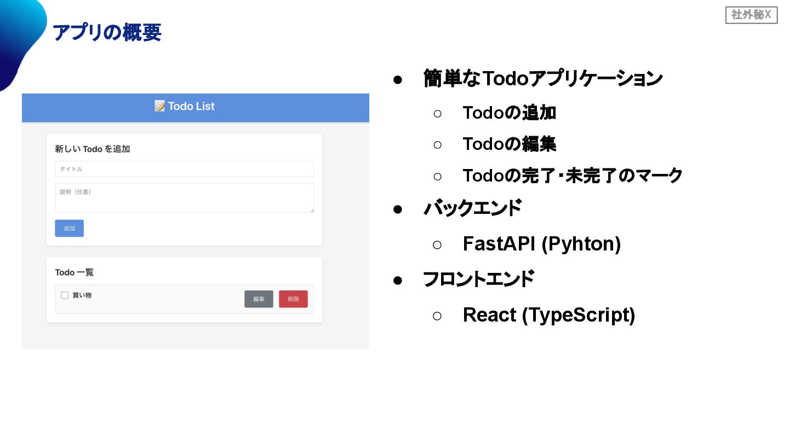
Task: Select the 社外秘X label box
Action: (x=751, y=15)
